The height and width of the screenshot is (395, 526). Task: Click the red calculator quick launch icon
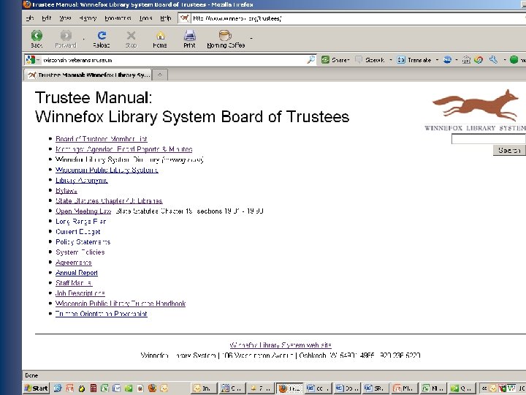click(94, 388)
